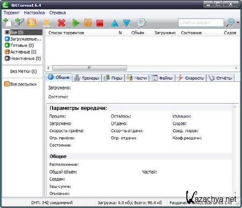The image size is (242, 208).
Task: Open search provider dropdown arrow
Action: click(x=238, y=22)
